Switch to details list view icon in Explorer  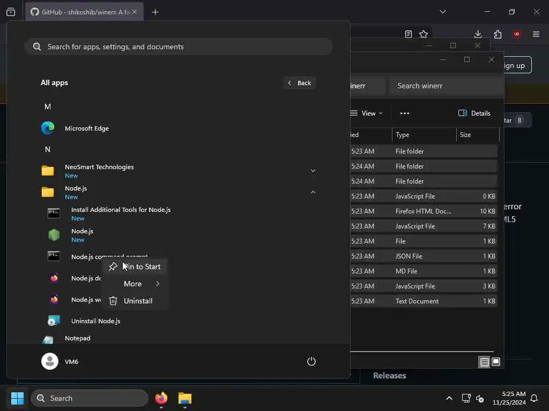click(x=484, y=362)
